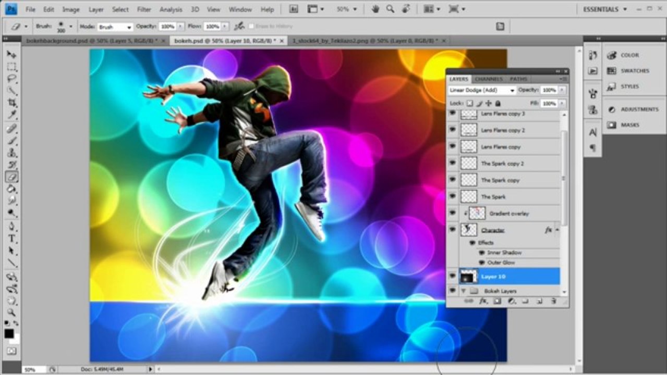Open the Filter menu
The height and width of the screenshot is (375, 667).
[144, 9]
